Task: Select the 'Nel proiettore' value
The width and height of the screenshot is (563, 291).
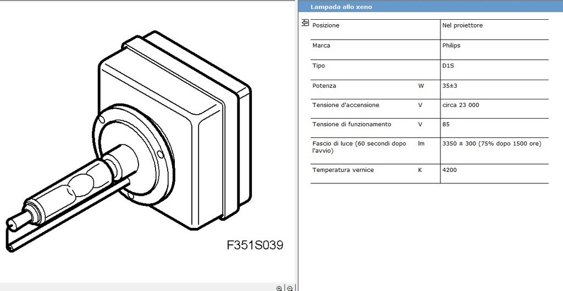Action: pos(462,25)
